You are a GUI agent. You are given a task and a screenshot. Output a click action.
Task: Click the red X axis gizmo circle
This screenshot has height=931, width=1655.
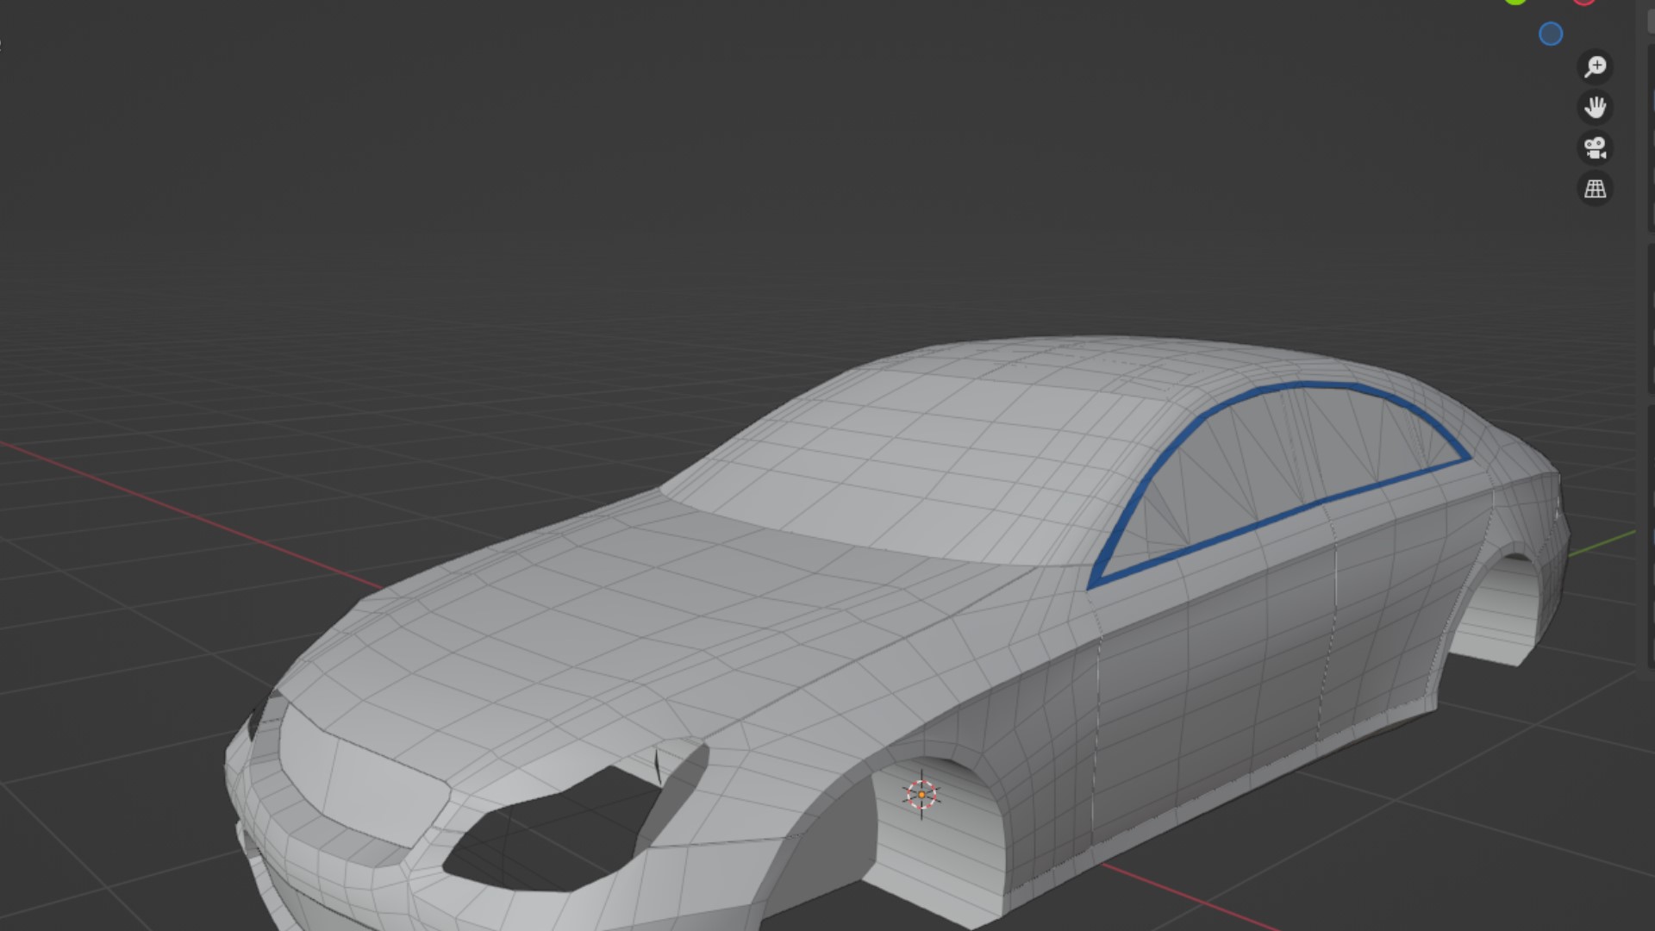pyautogui.click(x=1583, y=2)
